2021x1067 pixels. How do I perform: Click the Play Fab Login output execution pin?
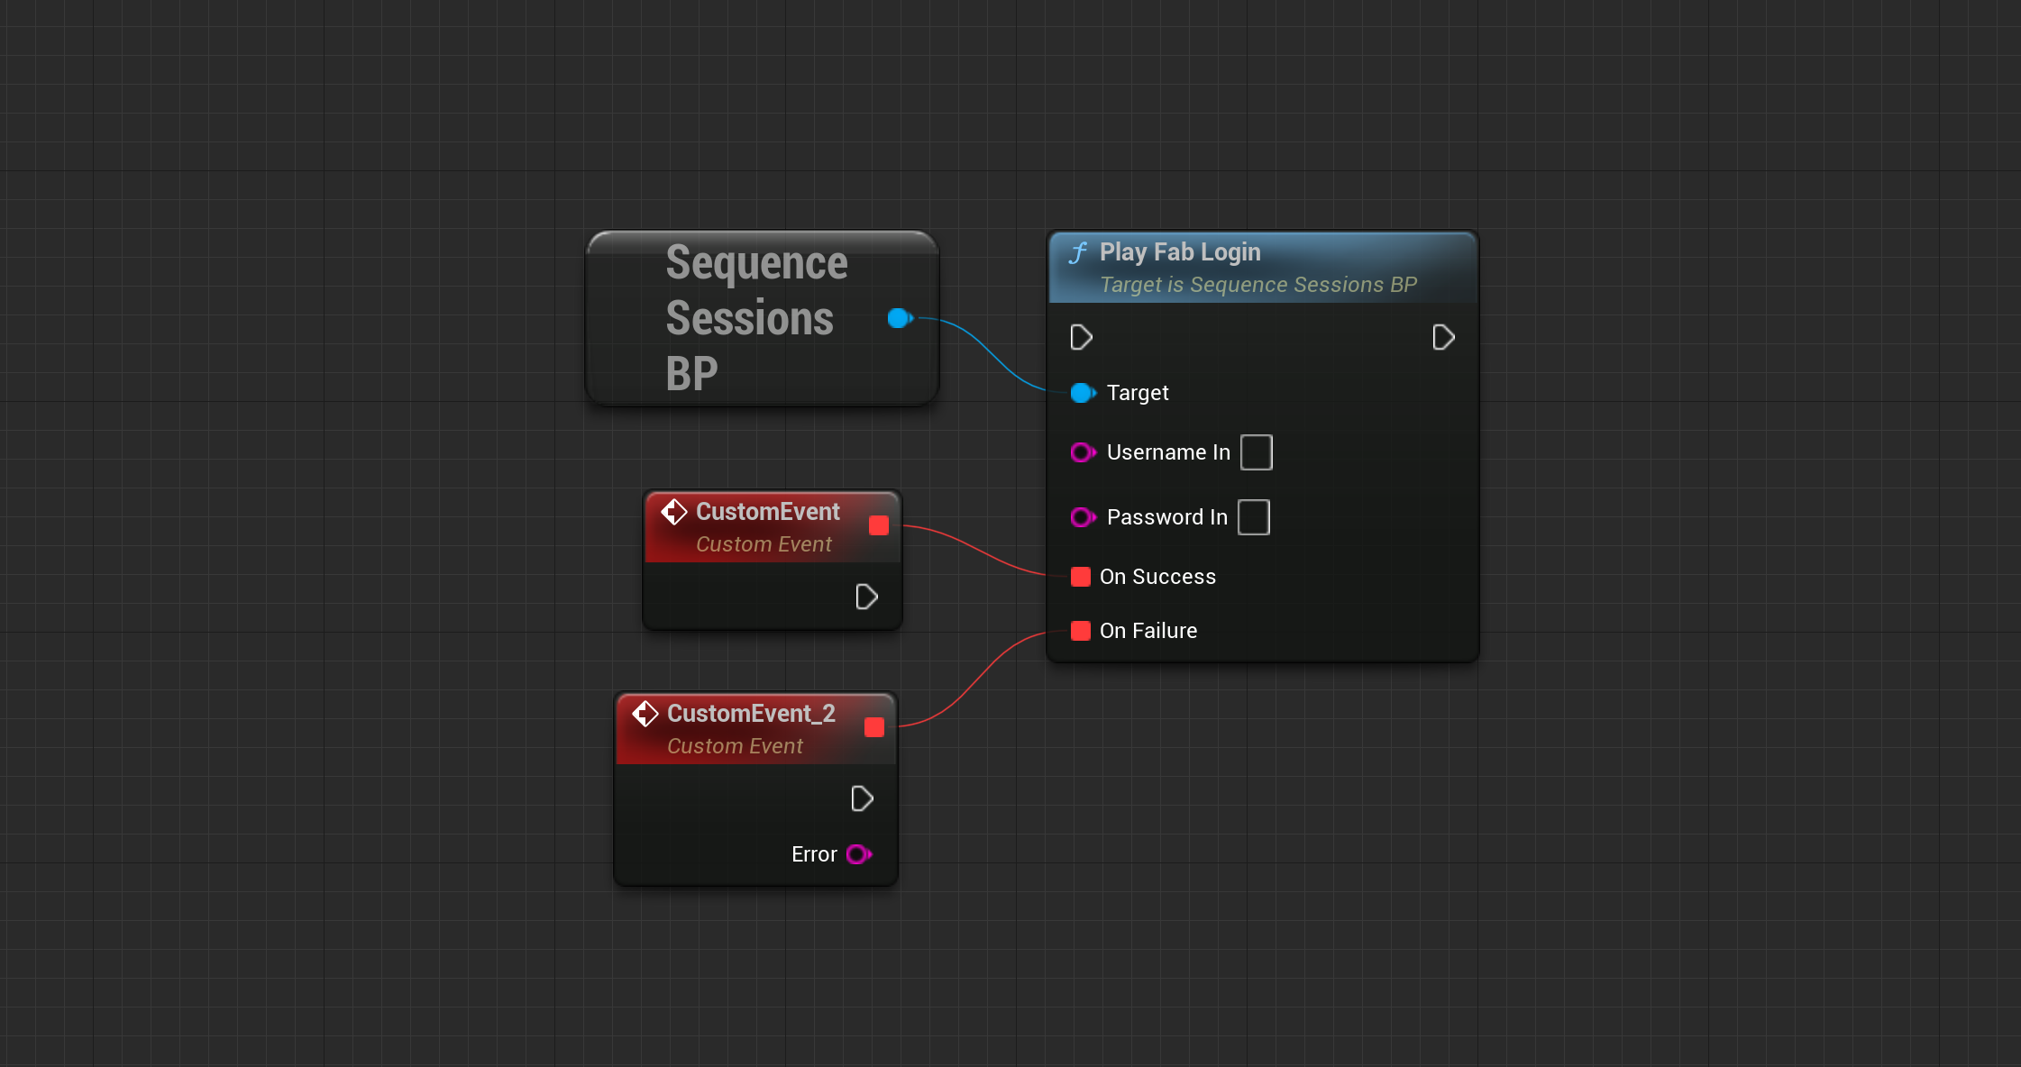click(x=1442, y=337)
